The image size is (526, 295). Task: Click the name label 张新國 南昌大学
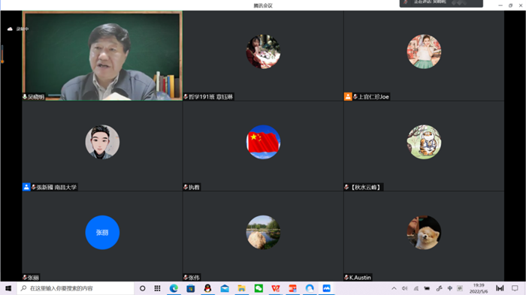(x=56, y=187)
